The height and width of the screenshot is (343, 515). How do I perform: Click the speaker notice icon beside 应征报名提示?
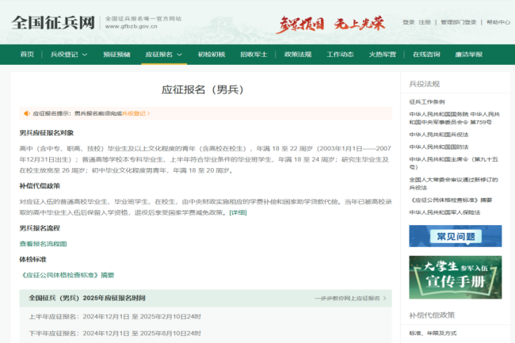tap(26, 113)
